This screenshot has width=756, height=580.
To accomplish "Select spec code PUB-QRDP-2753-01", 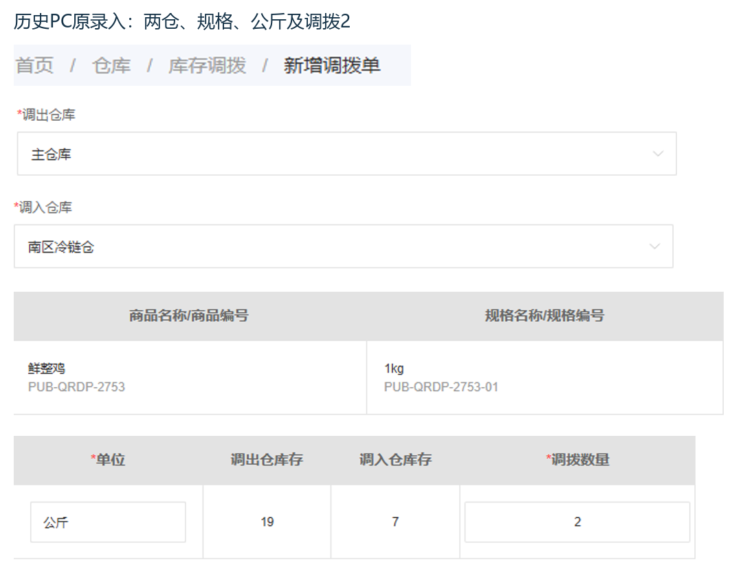I will click(441, 386).
